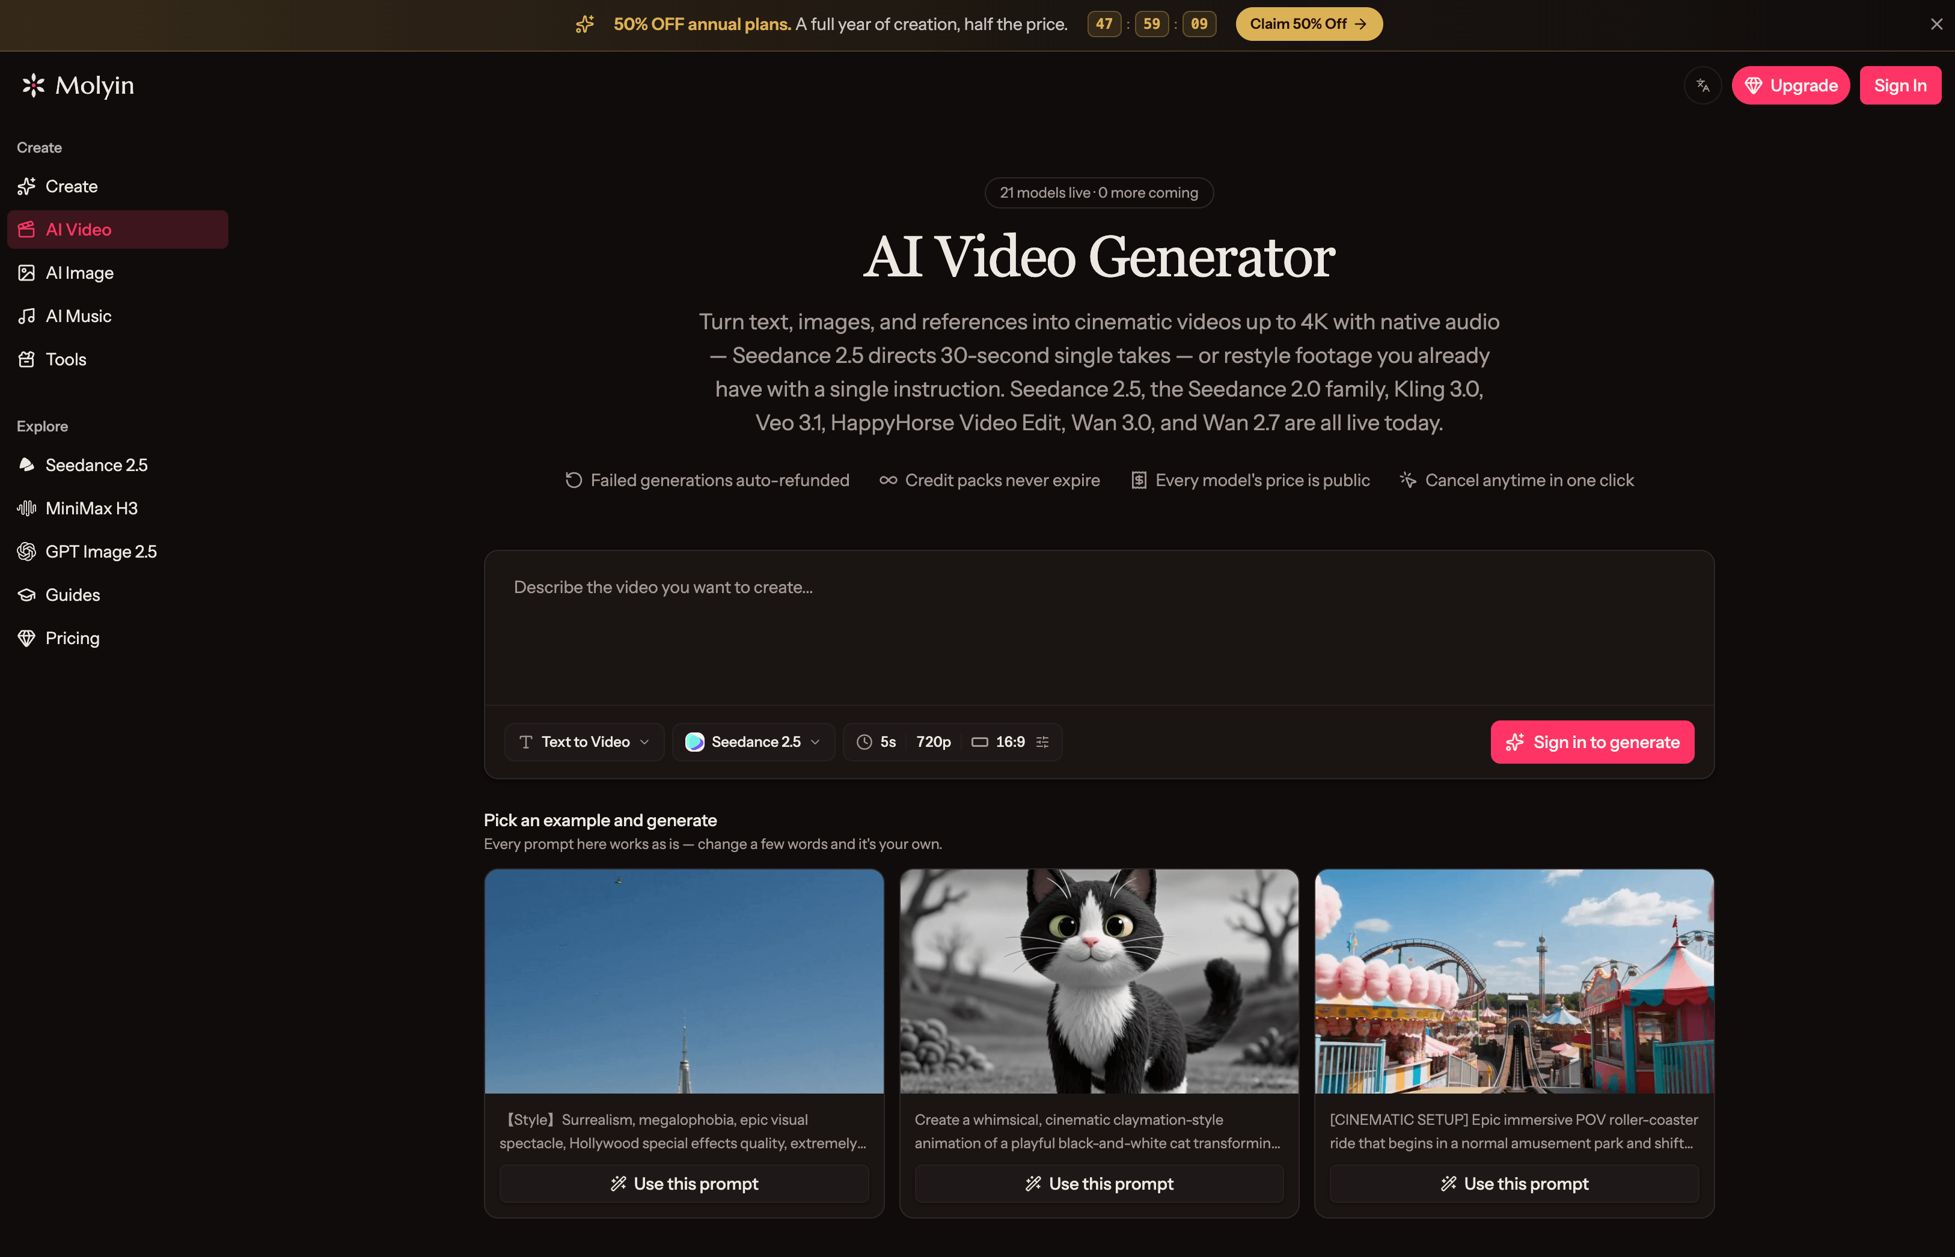Click the '21 models live' badge
Image resolution: width=1955 pixels, height=1257 pixels.
1099,193
